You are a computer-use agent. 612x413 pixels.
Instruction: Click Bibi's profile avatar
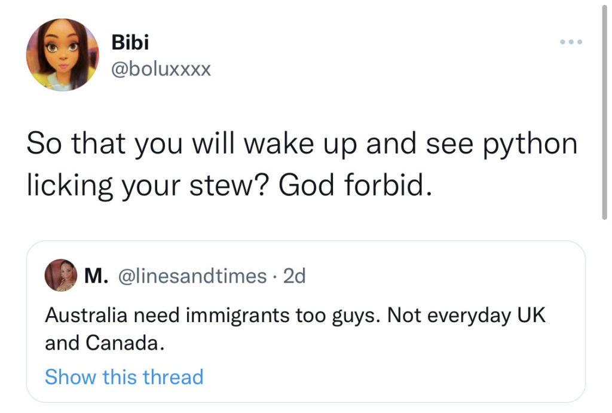[62, 54]
